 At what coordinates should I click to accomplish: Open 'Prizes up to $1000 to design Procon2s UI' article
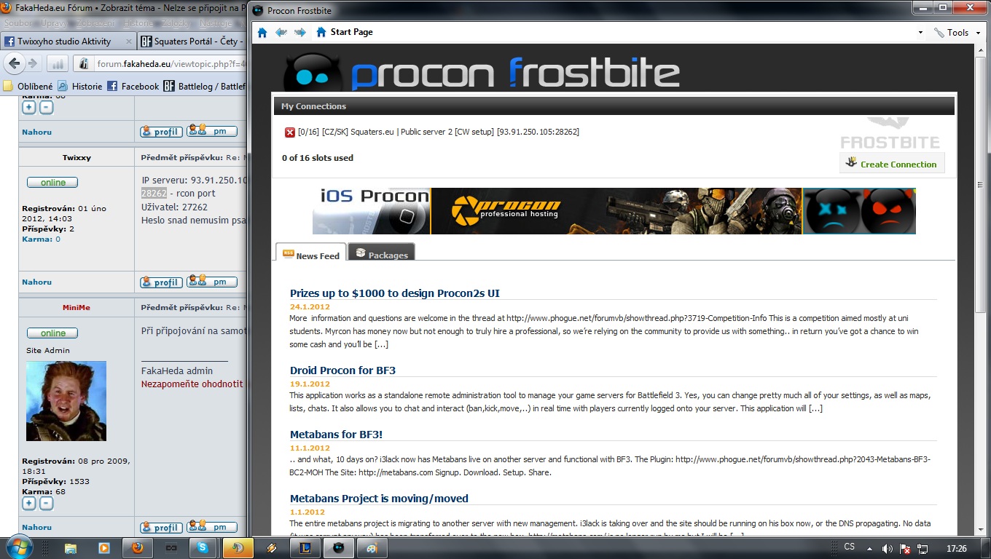pos(394,293)
